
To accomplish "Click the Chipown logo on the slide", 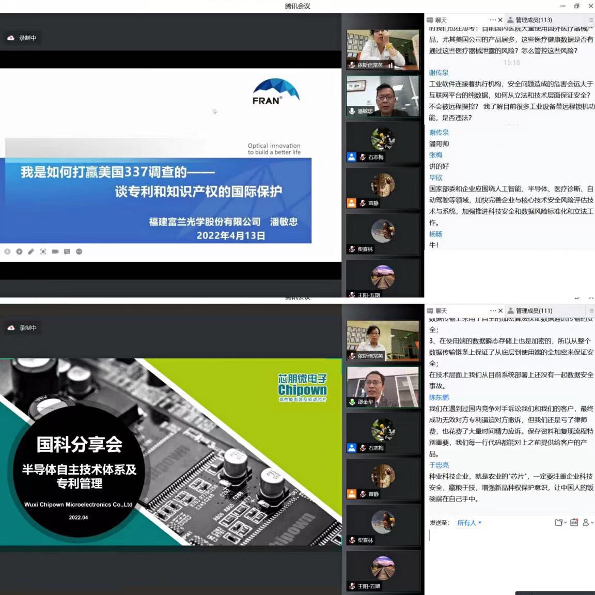I will (303, 388).
